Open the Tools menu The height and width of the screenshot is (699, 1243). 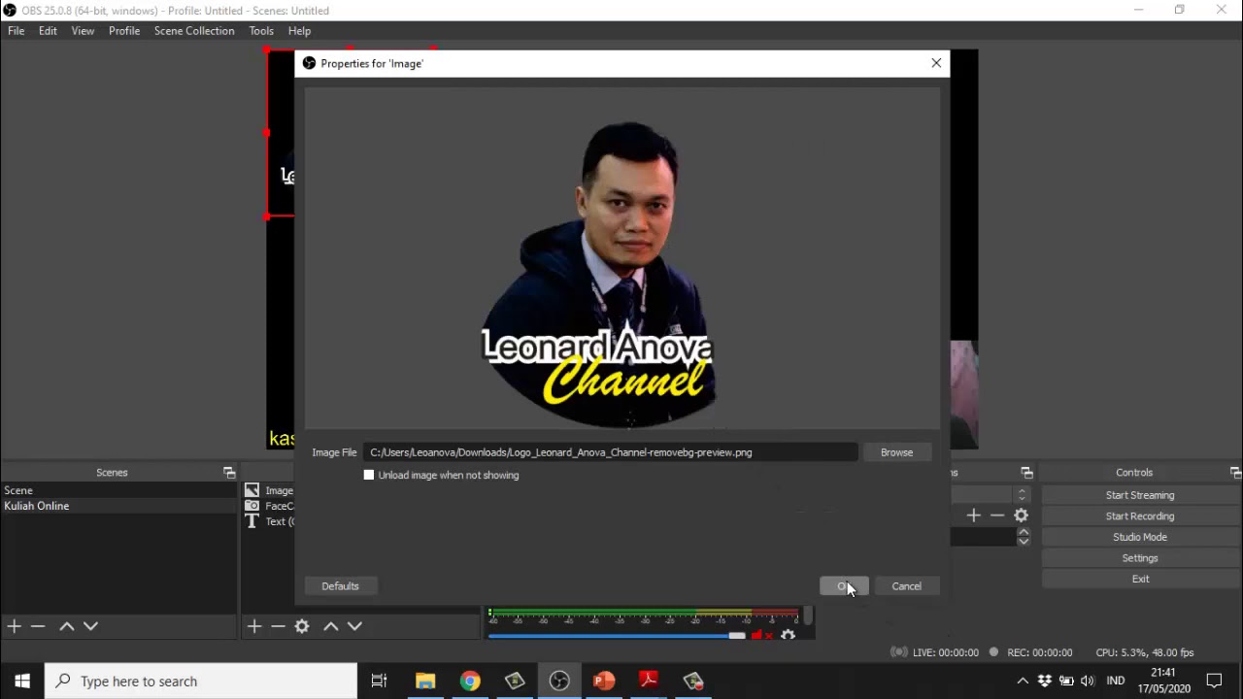(261, 31)
